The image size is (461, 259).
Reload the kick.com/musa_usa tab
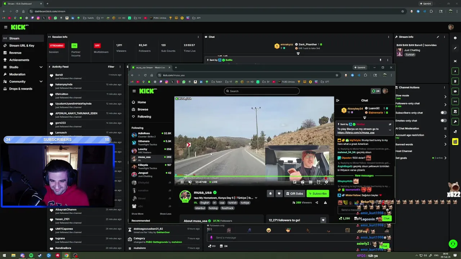[145, 75]
